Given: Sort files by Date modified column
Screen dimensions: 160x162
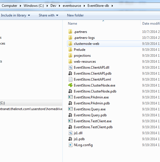Looking at the screenshot, I should tap(151, 24).
